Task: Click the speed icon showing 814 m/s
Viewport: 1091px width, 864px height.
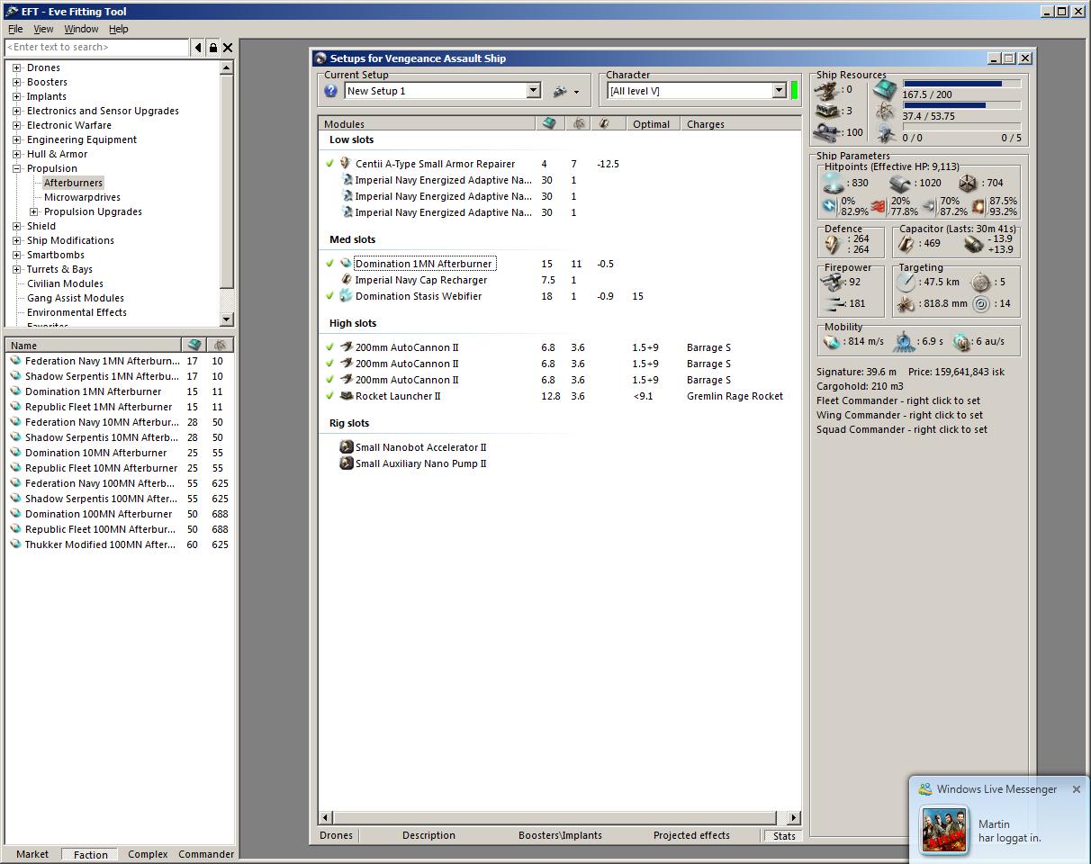Action: pos(833,342)
